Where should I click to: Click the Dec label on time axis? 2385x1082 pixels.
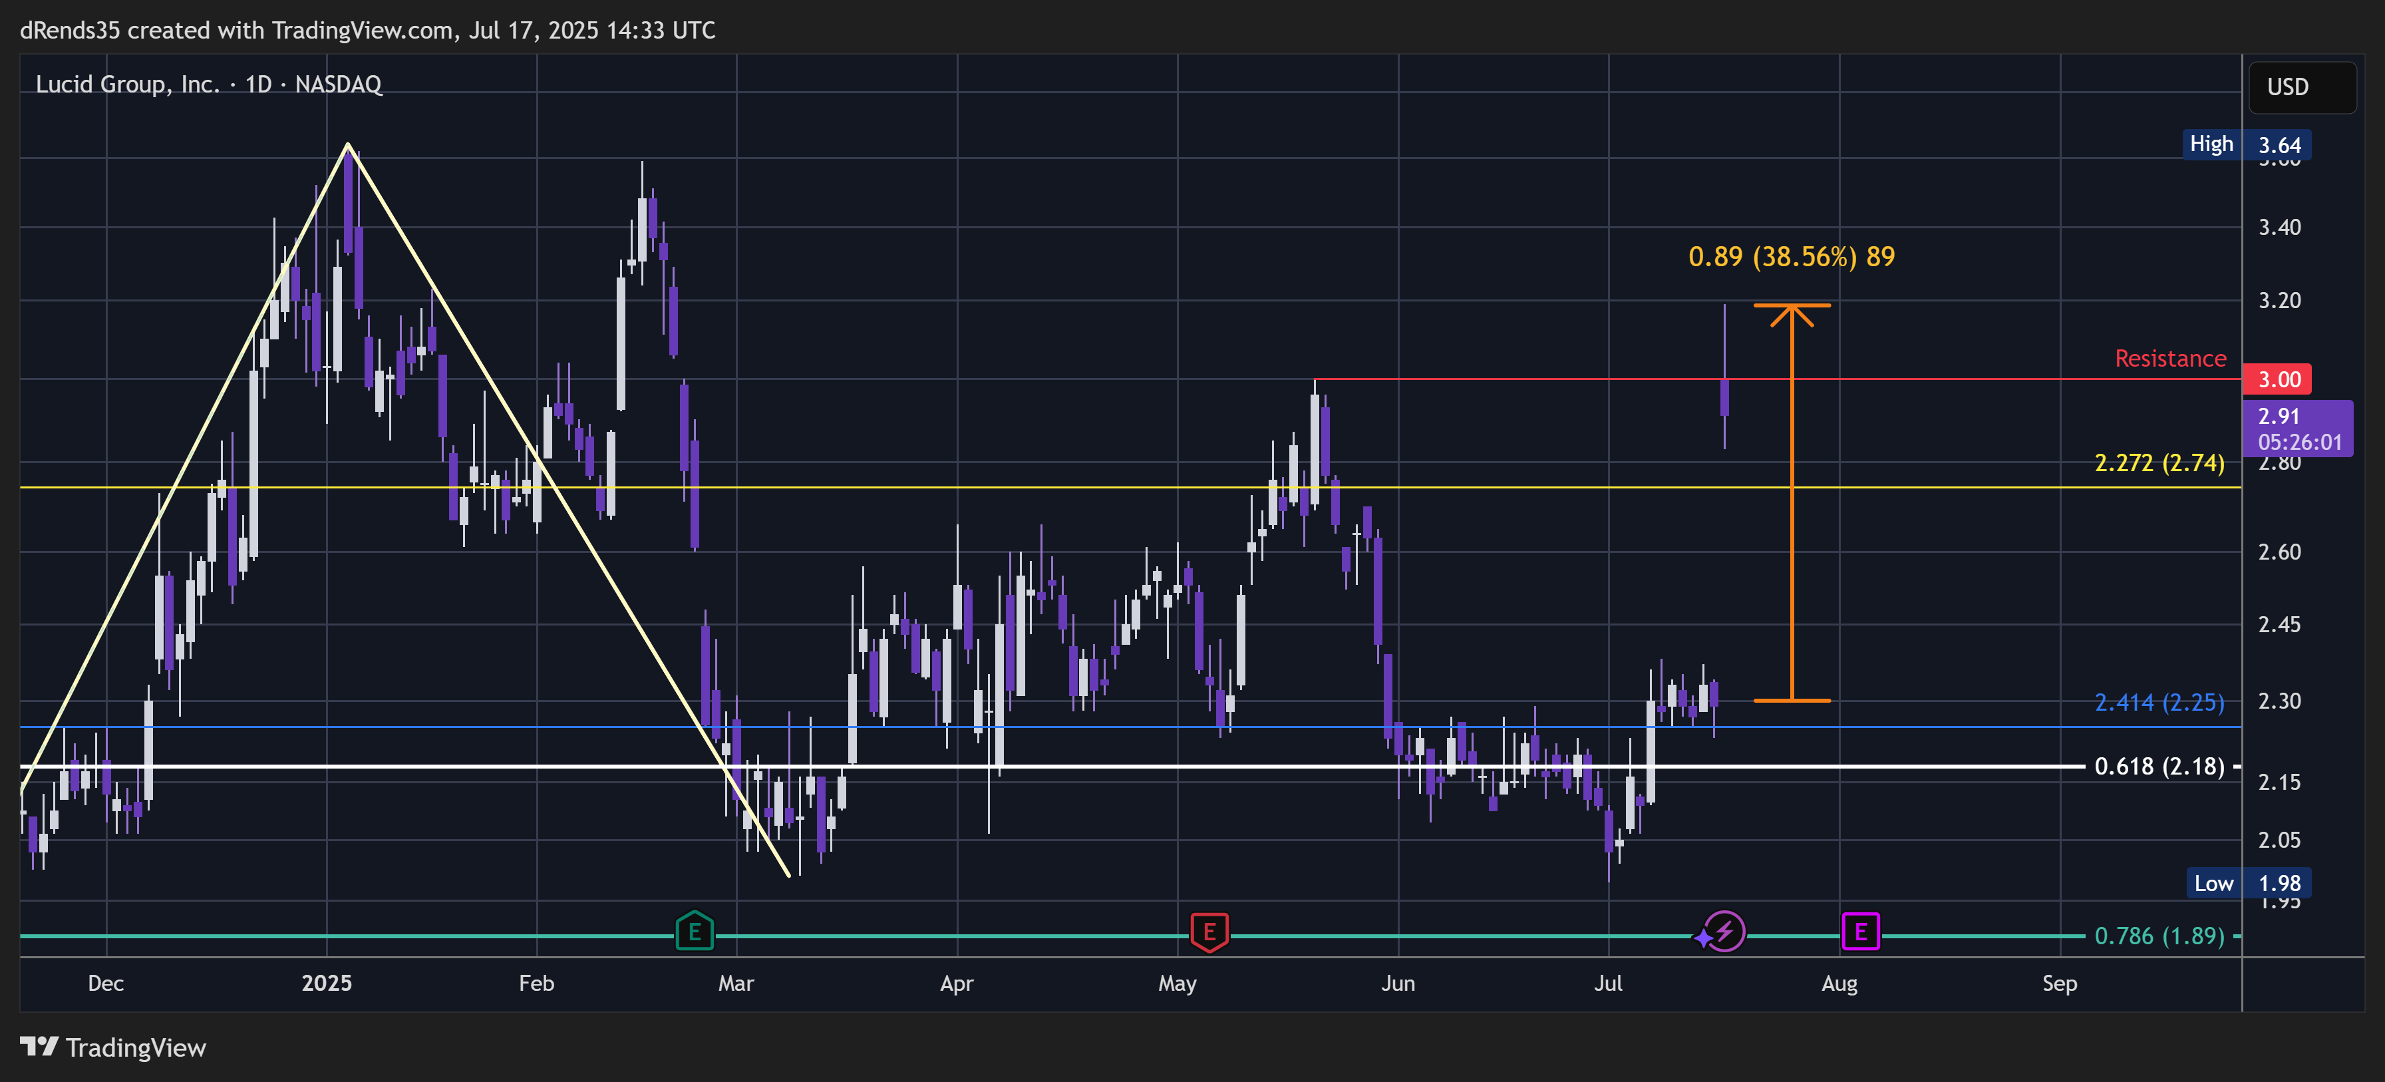(x=106, y=984)
